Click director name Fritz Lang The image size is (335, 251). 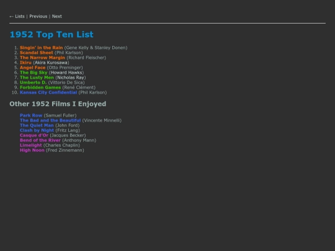tap(68, 130)
